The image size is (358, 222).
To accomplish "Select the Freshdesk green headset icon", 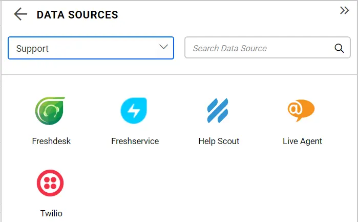I will coord(50,111).
